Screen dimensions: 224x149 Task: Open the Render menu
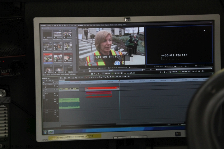(x=112, y=25)
